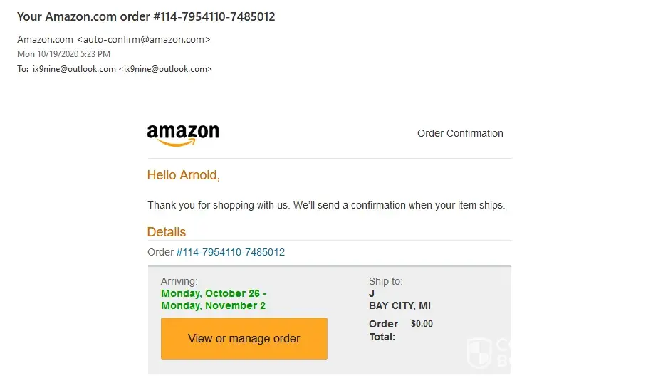Click the Order Total label
The height and width of the screenshot is (383, 653).
(383, 330)
